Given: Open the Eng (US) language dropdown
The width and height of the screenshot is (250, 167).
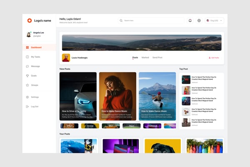Looking at the screenshot, I should pyautogui.click(x=214, y=20).
